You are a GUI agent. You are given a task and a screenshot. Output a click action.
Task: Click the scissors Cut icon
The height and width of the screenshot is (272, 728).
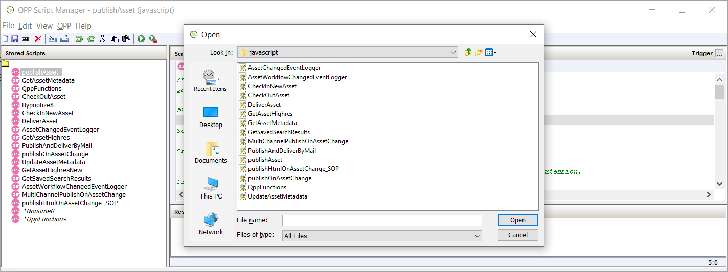103,39
